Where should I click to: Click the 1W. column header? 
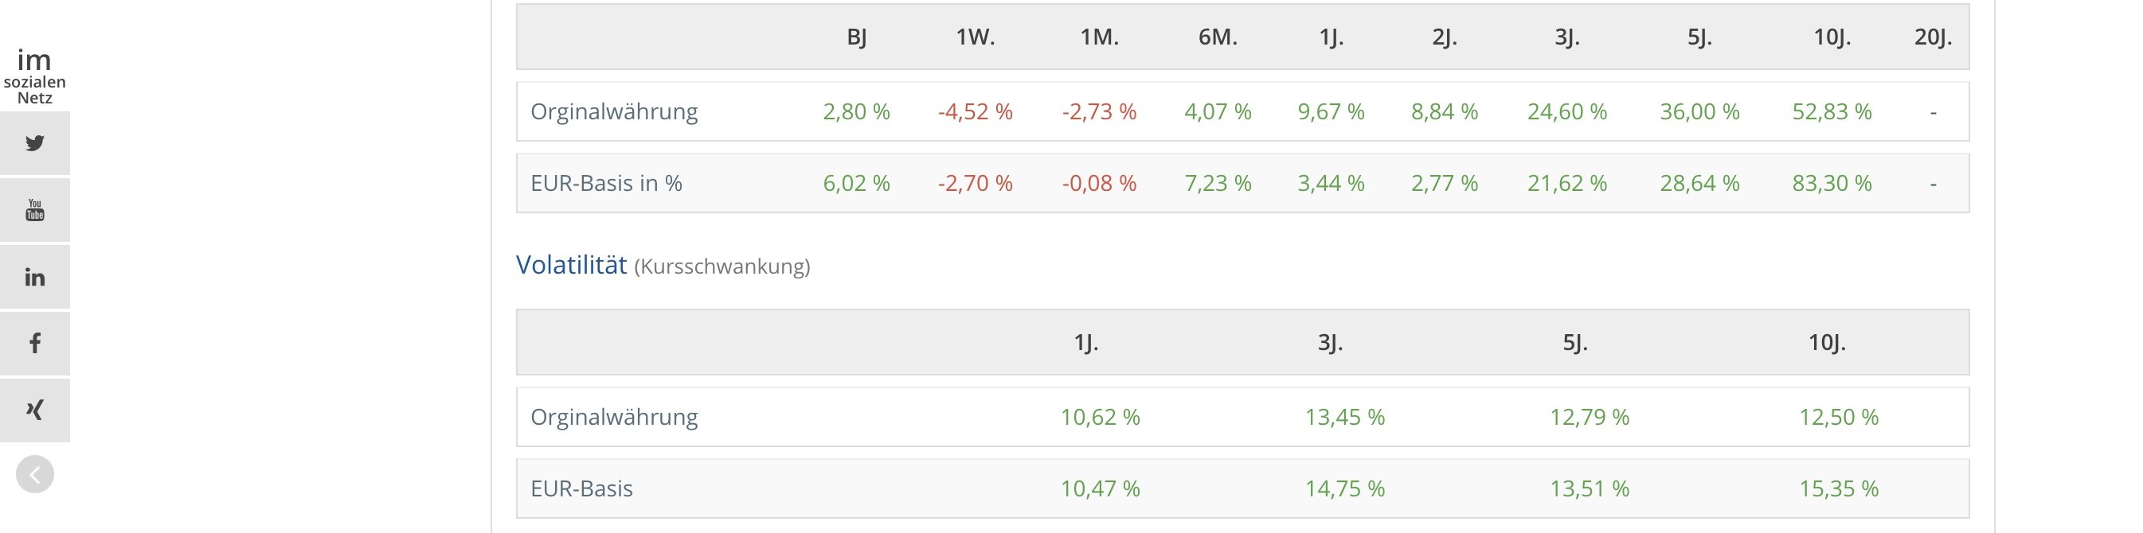[x=975, y=37]
